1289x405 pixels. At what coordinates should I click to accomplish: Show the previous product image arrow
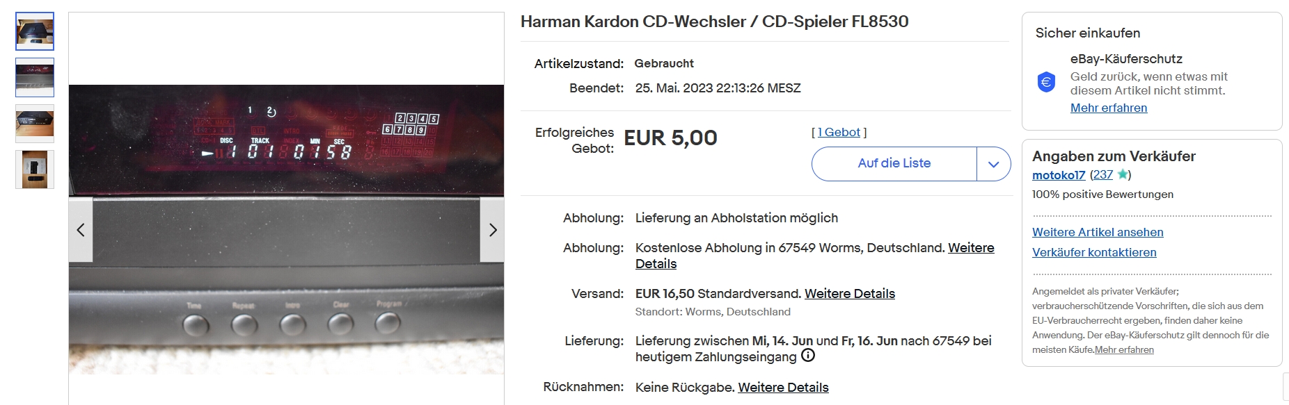tap(81, 230)
